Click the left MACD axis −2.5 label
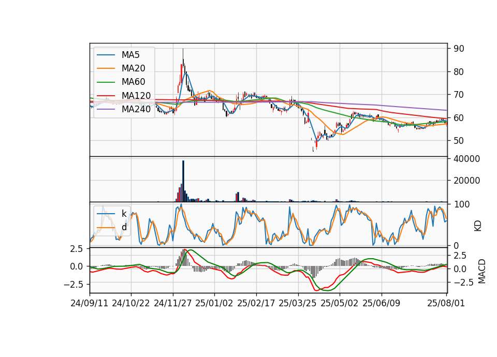Screen dimensions: 497x357 coord(73,285)
